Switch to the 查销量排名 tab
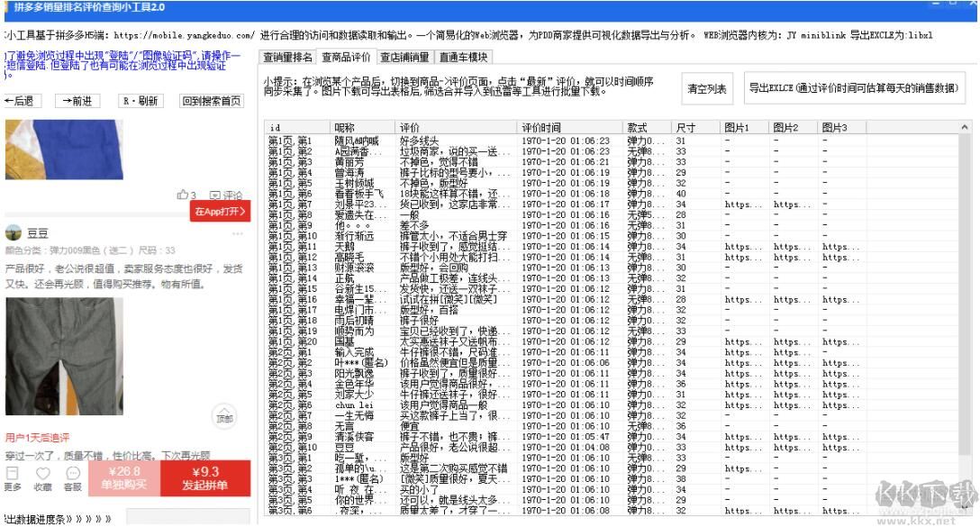 288,58
